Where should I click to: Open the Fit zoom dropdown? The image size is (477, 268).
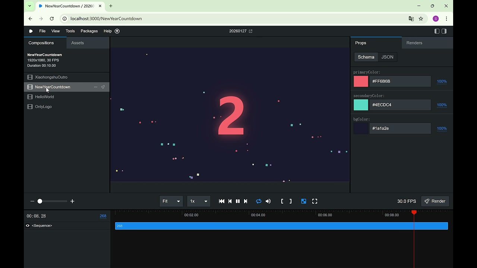coord(171,201)
